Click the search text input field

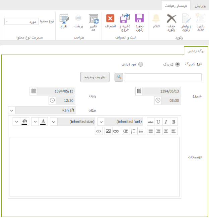(163, 77)
